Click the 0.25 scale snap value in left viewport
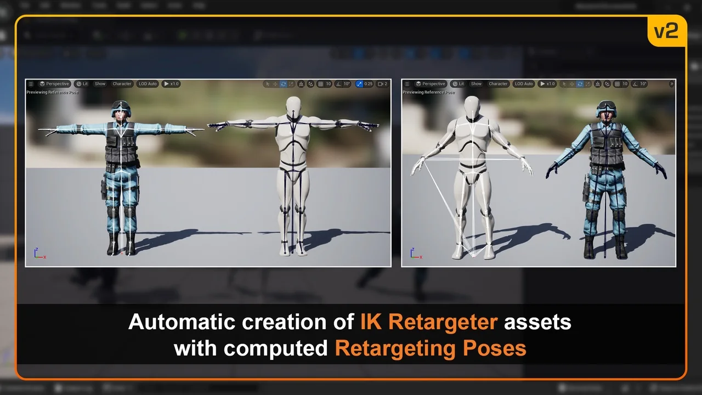Image resolution: width=702 pixels, height=395 pixels. click(x=368, y=84)
